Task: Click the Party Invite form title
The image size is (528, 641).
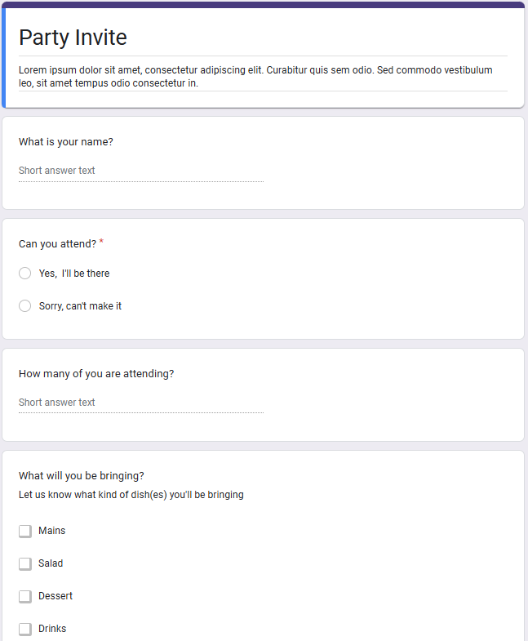Action: pyautogui.click(x=73, y=38)
